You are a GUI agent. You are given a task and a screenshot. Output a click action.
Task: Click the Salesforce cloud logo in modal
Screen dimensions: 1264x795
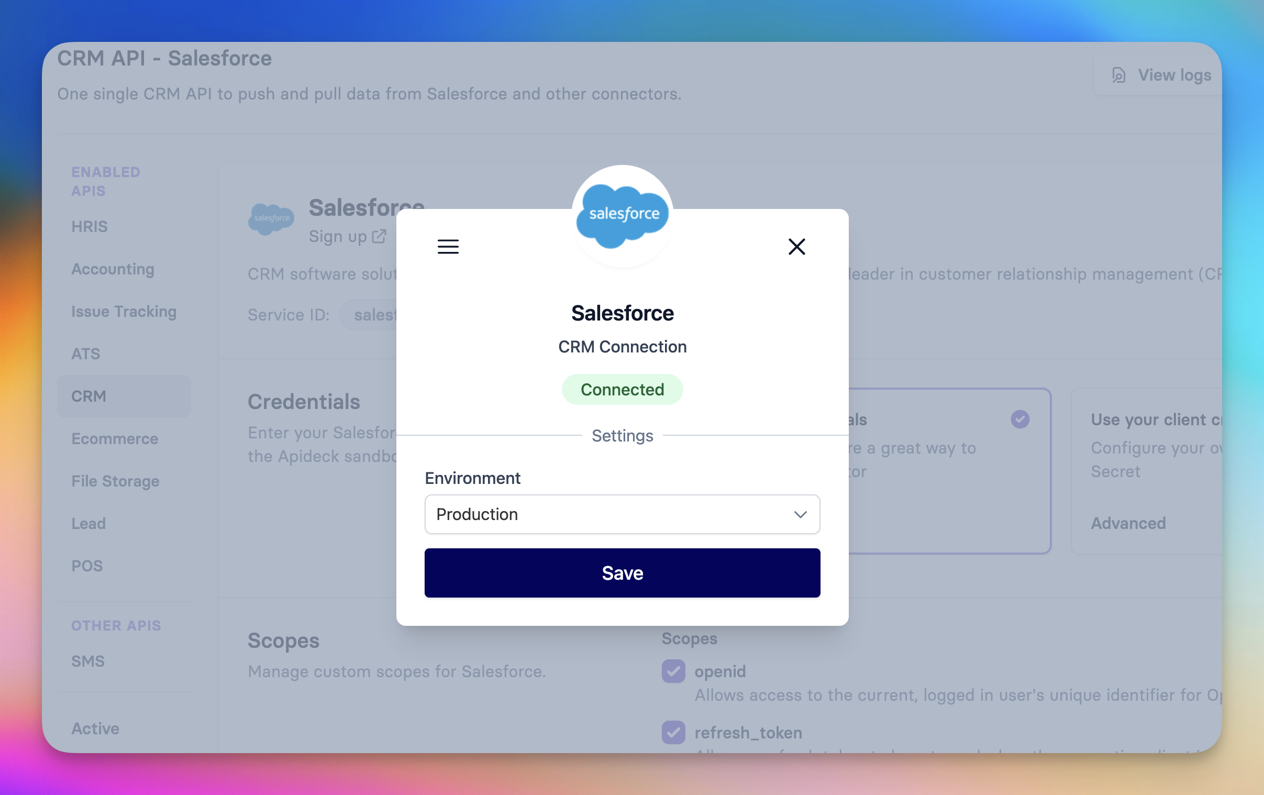pyautogui.click(x=622, y=215)
